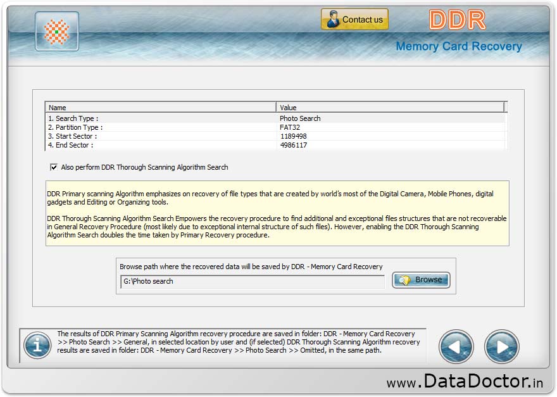This screenshot has height=397, width=557.
Task: Click the DDR Thorough Scanning Algorithm Search Empowers paragraph
Action: [277, 227]
